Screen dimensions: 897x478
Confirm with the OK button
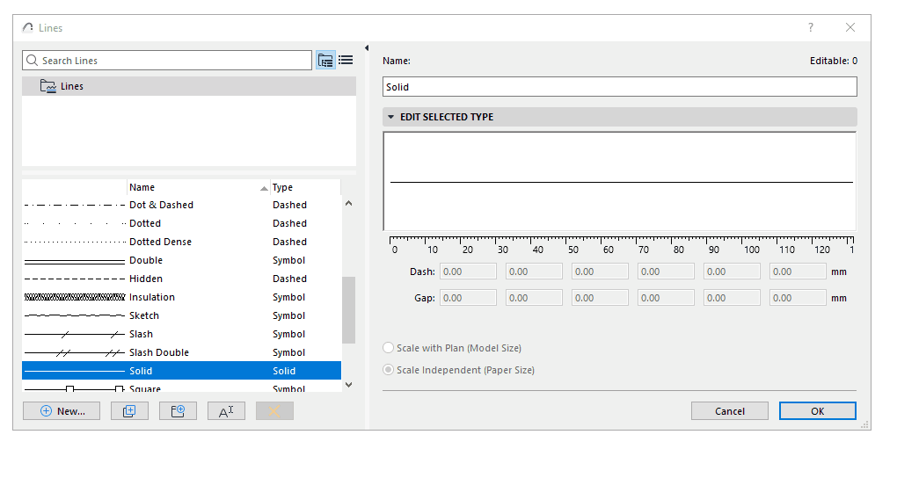tap(818, 411)
